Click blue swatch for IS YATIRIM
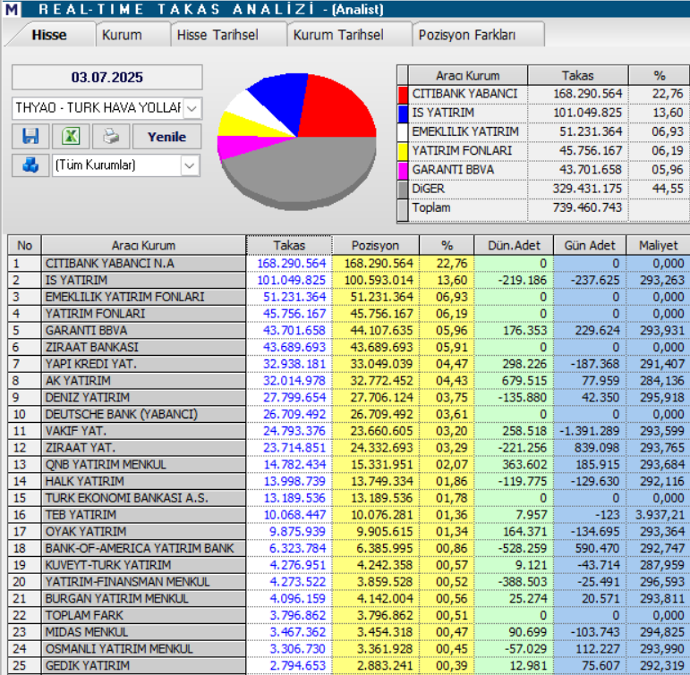Screen dimensions: 690x675 (x=403, y=113)
